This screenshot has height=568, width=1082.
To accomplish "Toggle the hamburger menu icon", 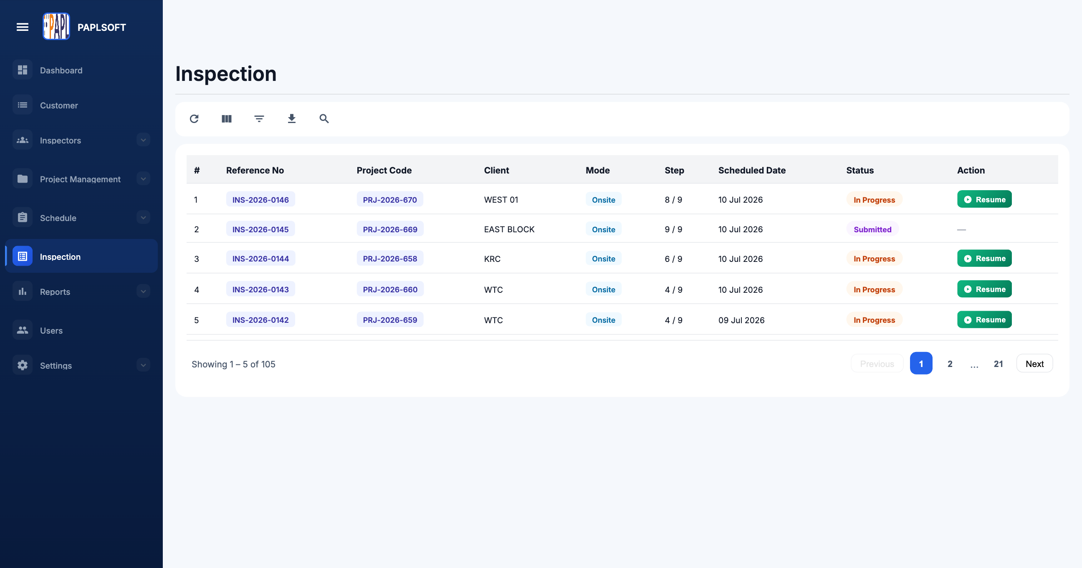I will [23, 27].
